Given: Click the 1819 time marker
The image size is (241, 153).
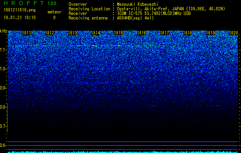Looking at the screenshot, I should (x=210, y=33).
